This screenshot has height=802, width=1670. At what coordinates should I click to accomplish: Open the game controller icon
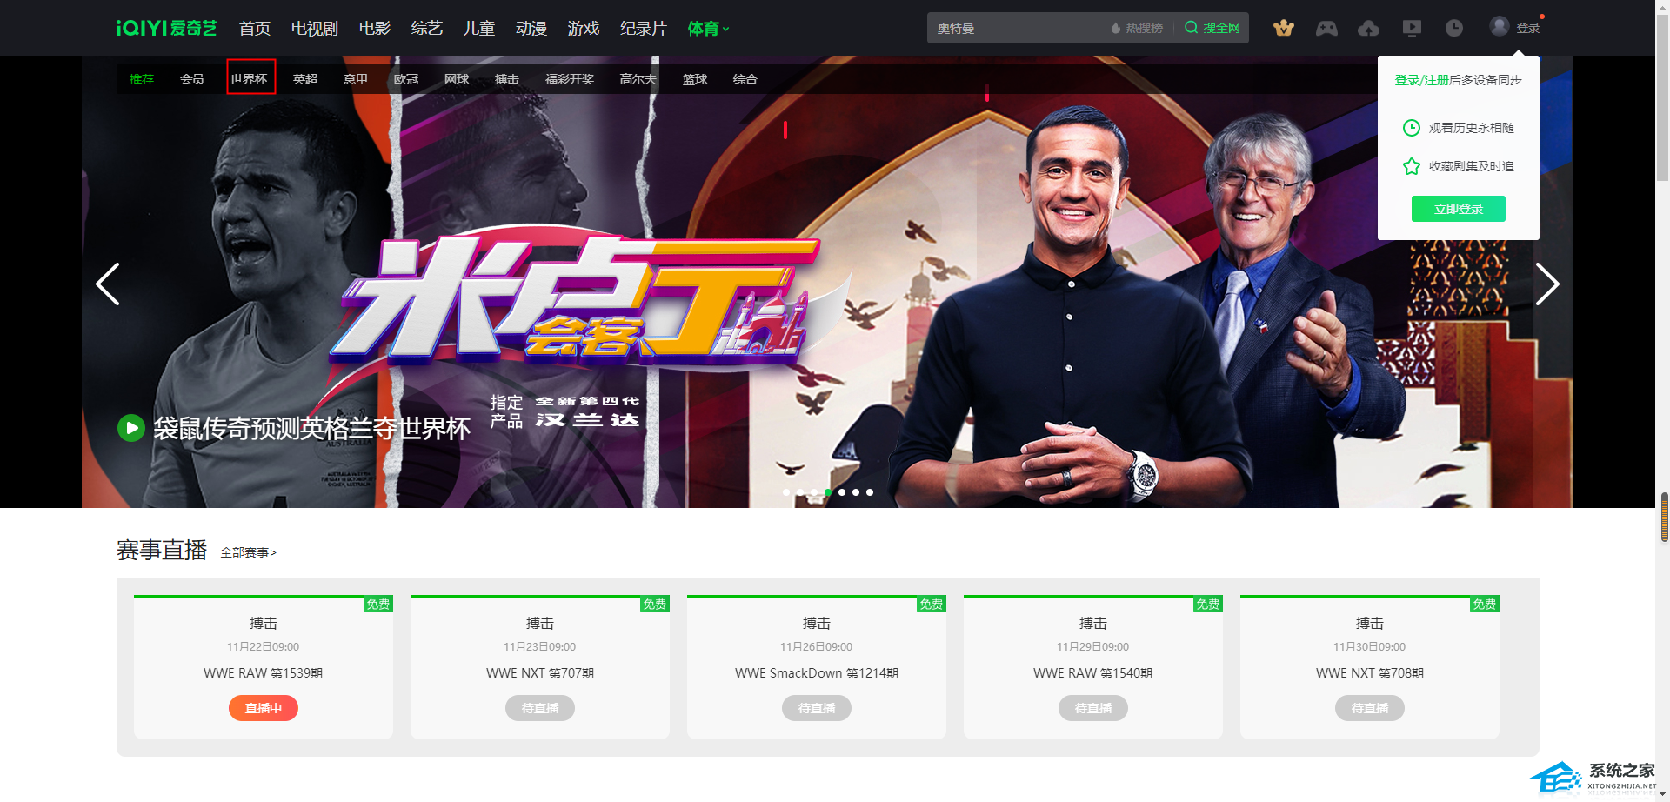point(1326,28)
